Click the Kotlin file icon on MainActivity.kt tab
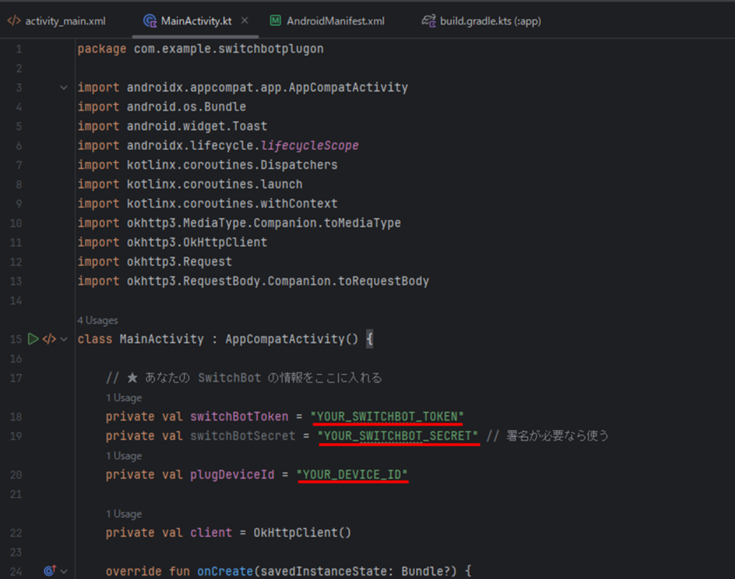735x579 pixels. tap(150, 21)
